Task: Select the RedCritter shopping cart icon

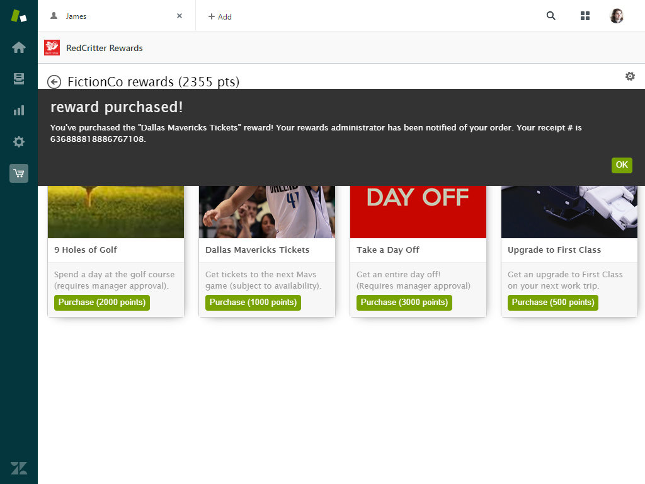Action: click(x=19, y=173)
